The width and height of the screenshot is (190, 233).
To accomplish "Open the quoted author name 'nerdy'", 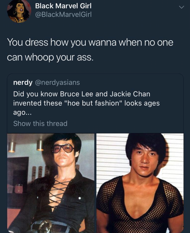I will point(23,83).
